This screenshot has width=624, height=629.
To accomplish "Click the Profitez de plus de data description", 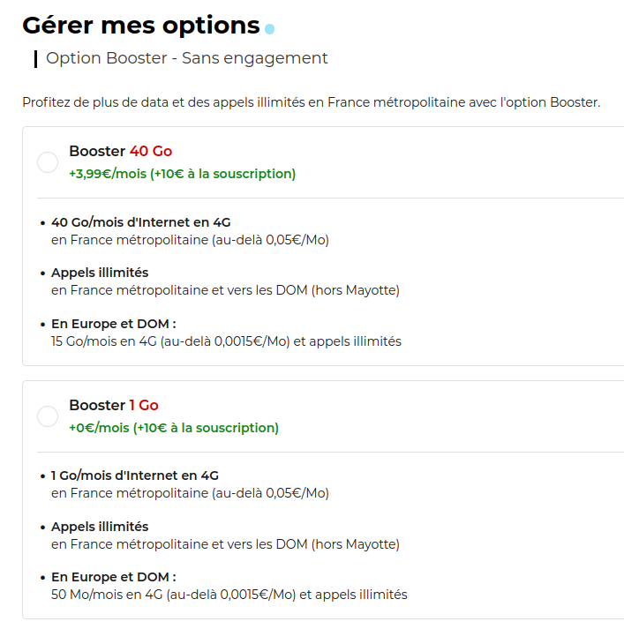I will (312, 102).
